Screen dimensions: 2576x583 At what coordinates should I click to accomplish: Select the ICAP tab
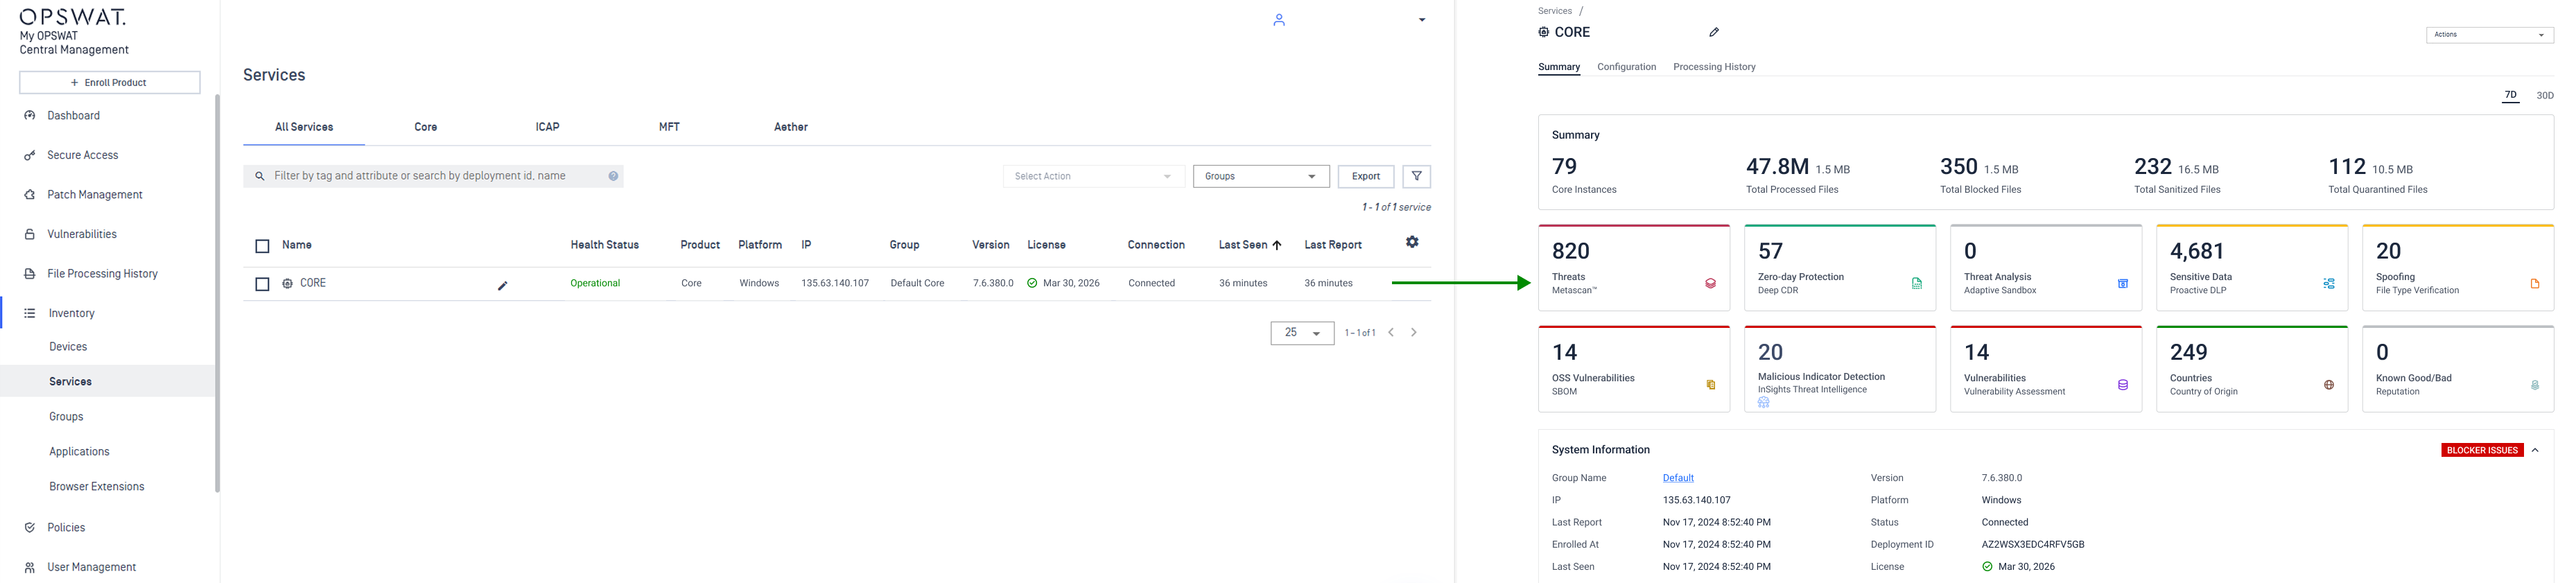[547, 127]
